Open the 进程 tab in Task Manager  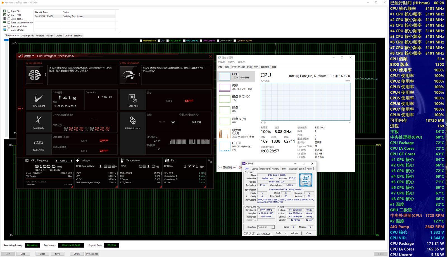pyautogui.click(x=220, y=67)
